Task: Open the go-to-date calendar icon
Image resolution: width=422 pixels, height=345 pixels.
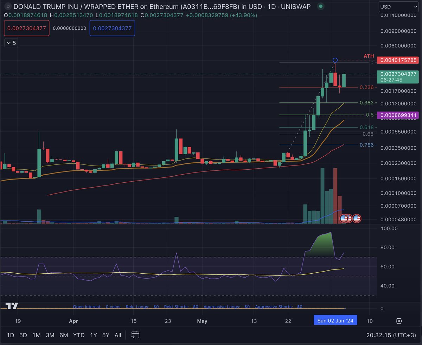Action: click(x=135, y=335)
